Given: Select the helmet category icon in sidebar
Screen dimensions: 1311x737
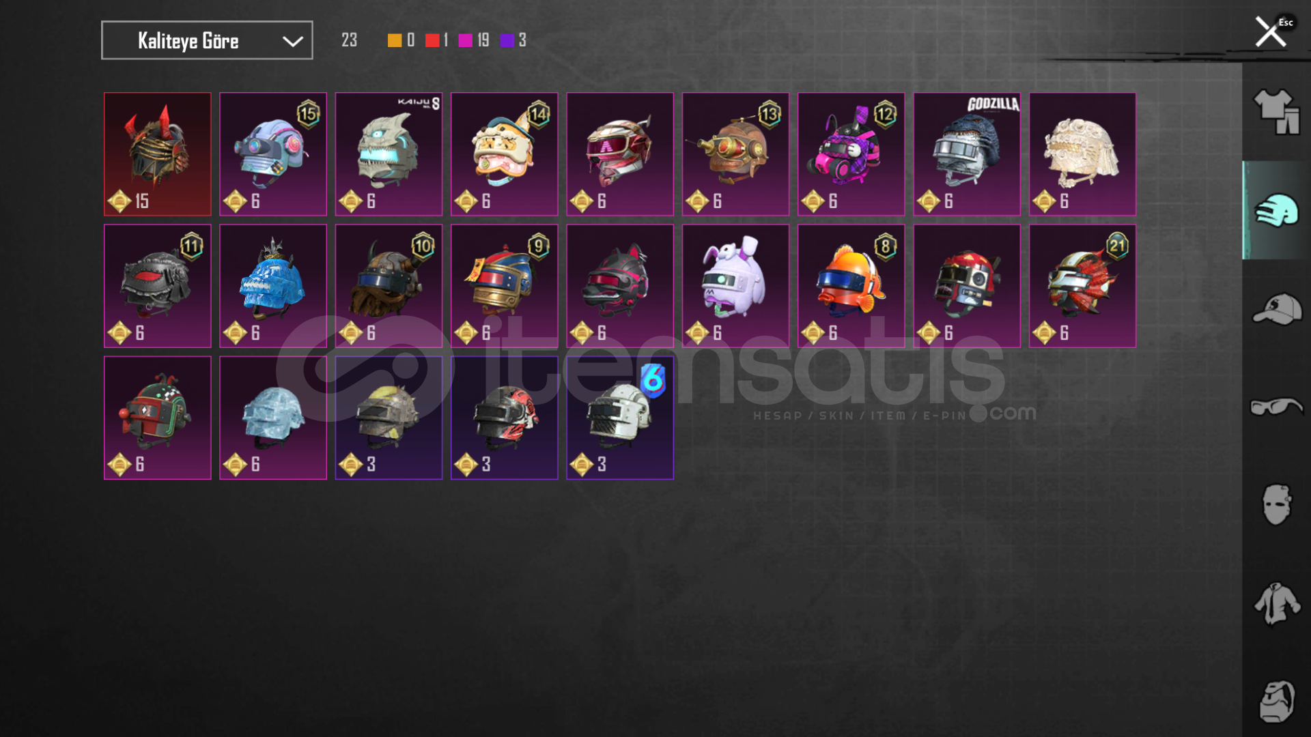Looking at the screenshot, I should [1276, 210].
